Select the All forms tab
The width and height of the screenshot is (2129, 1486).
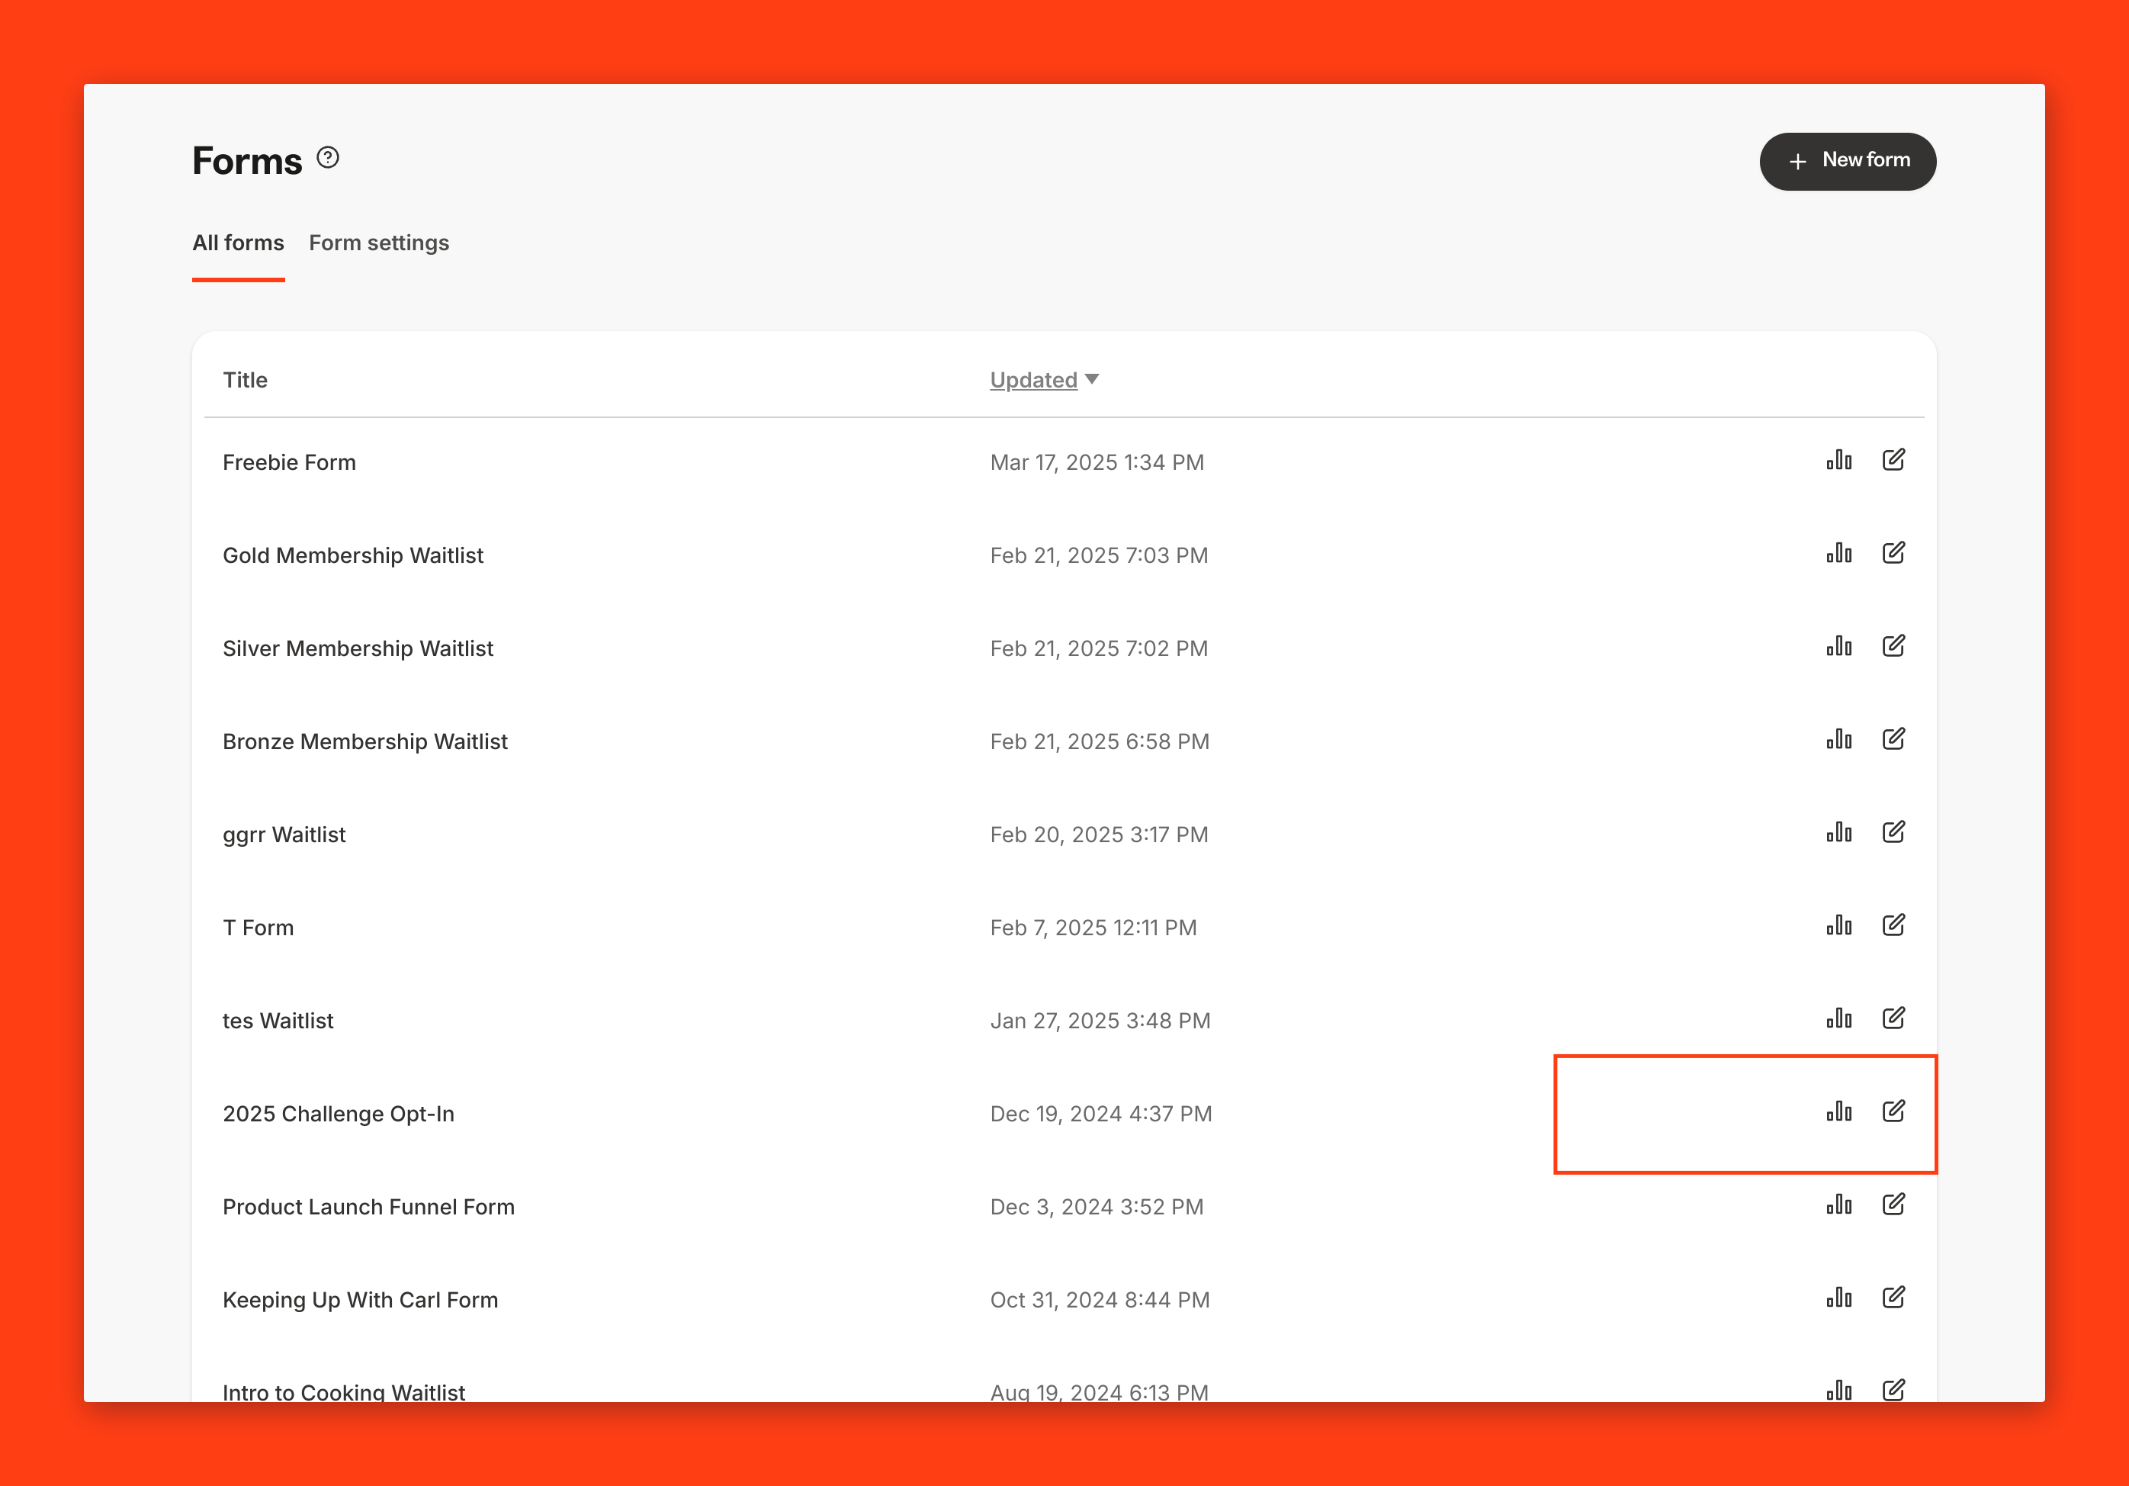pyautogui.click(x=239, y=243)
